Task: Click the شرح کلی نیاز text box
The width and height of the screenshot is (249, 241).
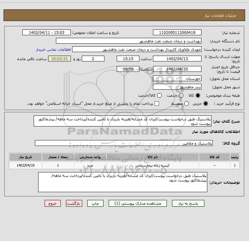Action: [123, 121]
